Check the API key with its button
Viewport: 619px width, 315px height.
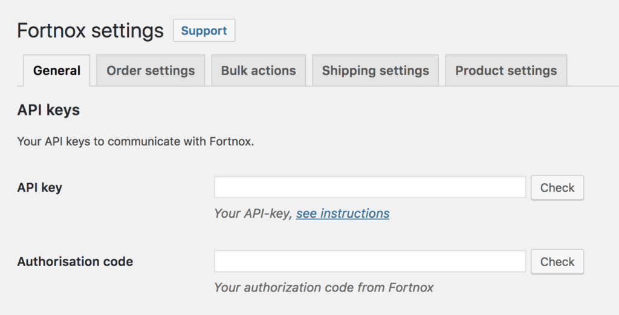pyautogui.click(x=557, y=187)
